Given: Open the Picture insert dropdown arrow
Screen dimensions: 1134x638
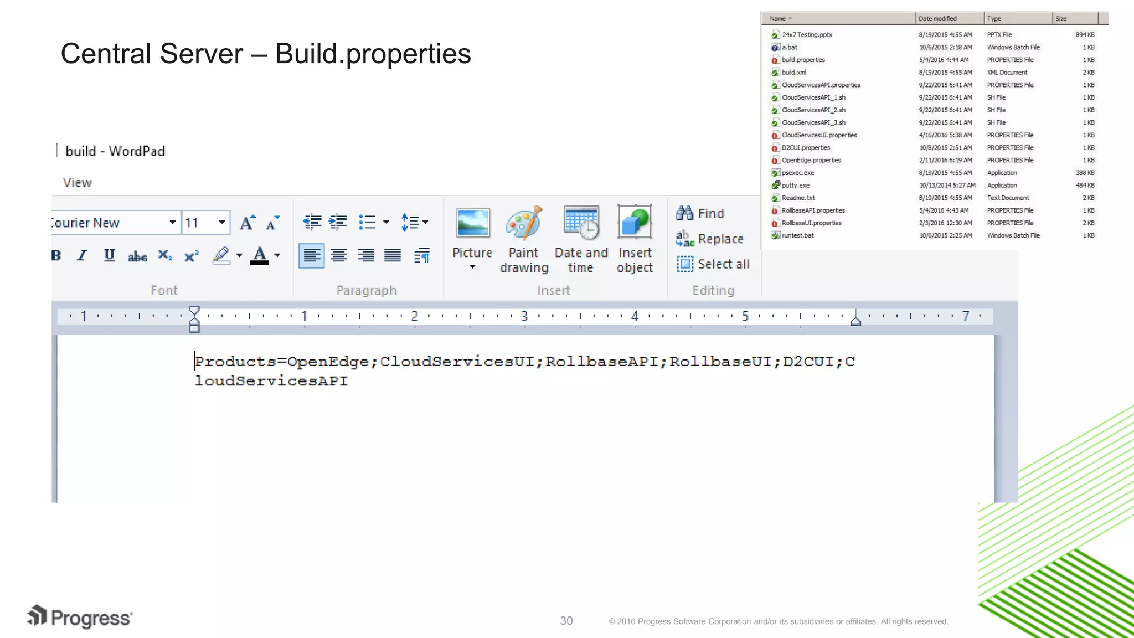Looking at the screenshot, I should click(472, 267).
